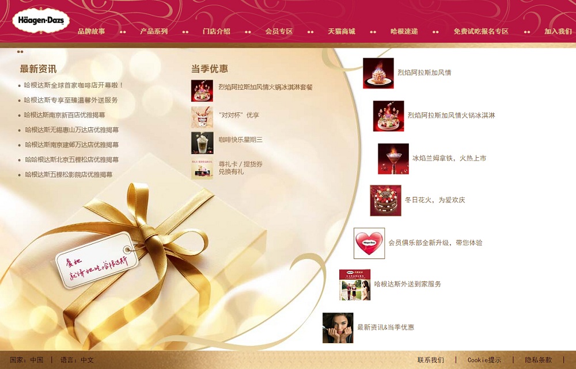
Task: Click the 最新资讯 heading
Action: [38, 69]
